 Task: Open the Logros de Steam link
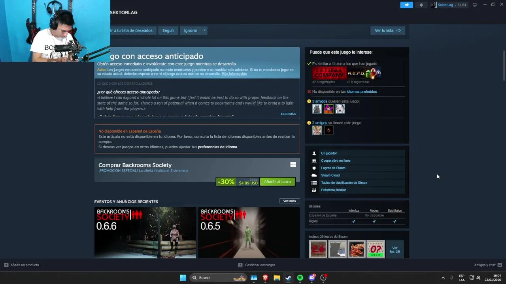point(333,168)
